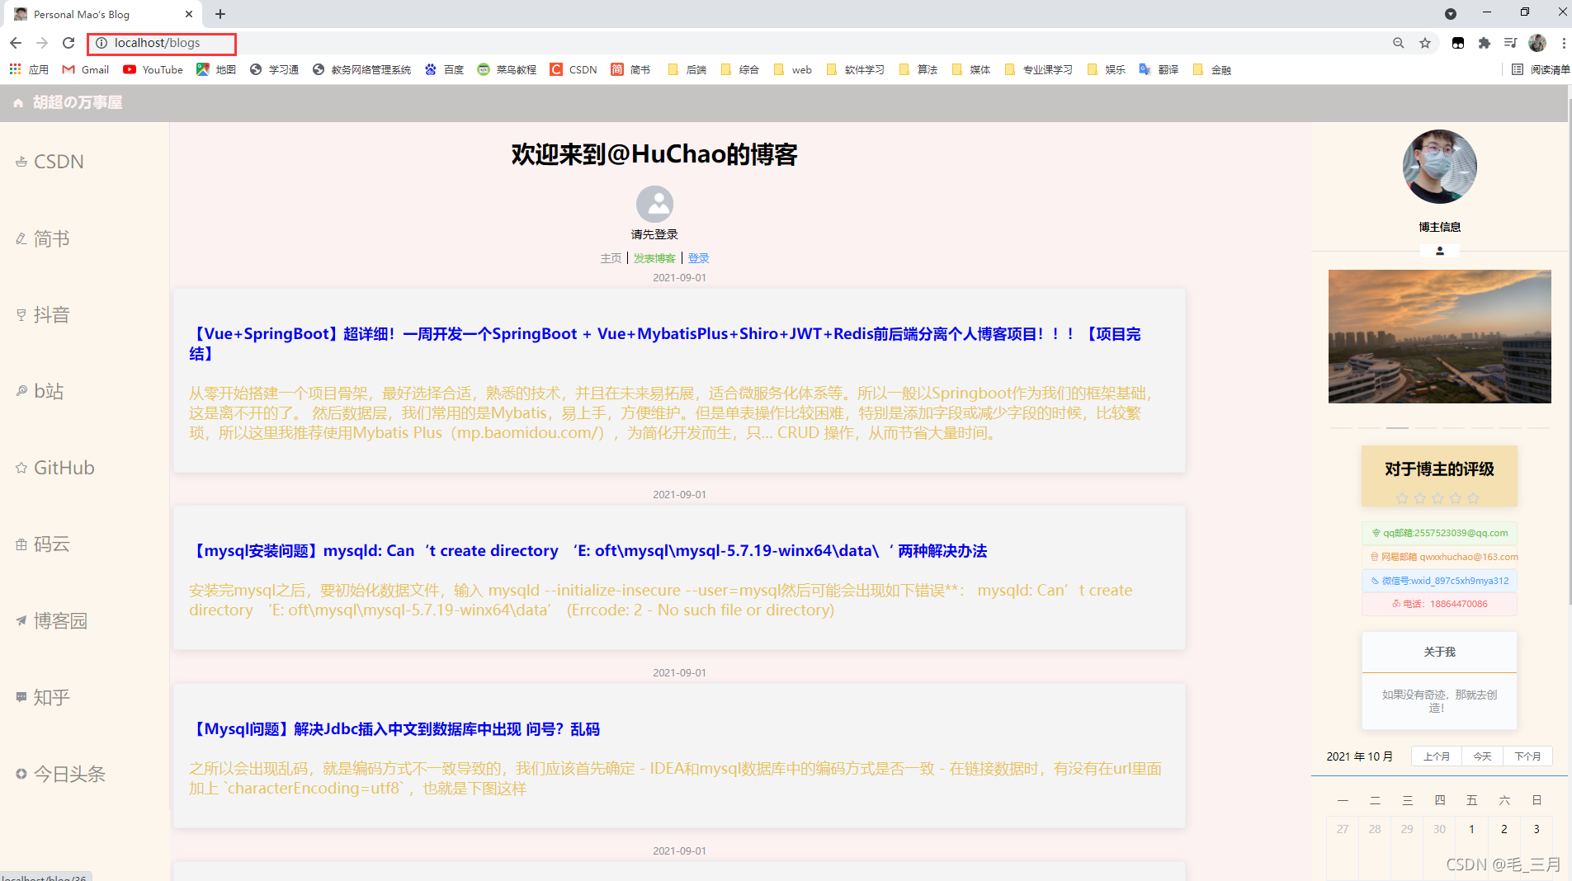Open the media control icon in toolbar
The width and height of the screenshot is (1572, 881).
1510,43
